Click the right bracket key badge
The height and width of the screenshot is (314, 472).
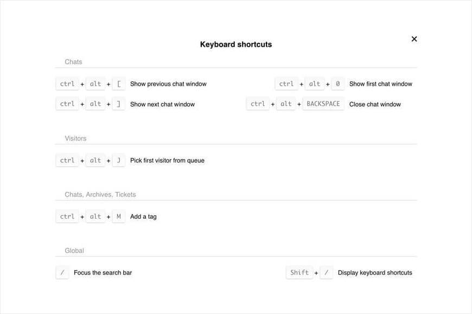point(119,104)
